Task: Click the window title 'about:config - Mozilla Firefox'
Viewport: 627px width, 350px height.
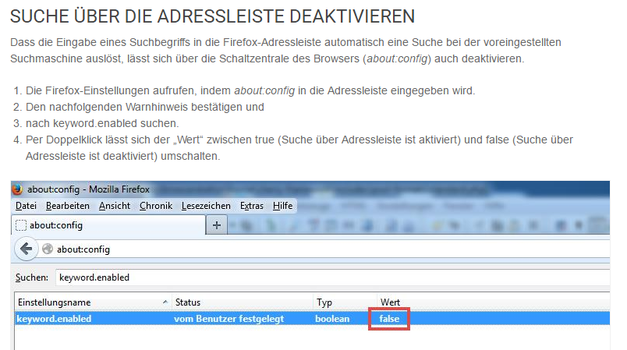Action: [88, 189]
